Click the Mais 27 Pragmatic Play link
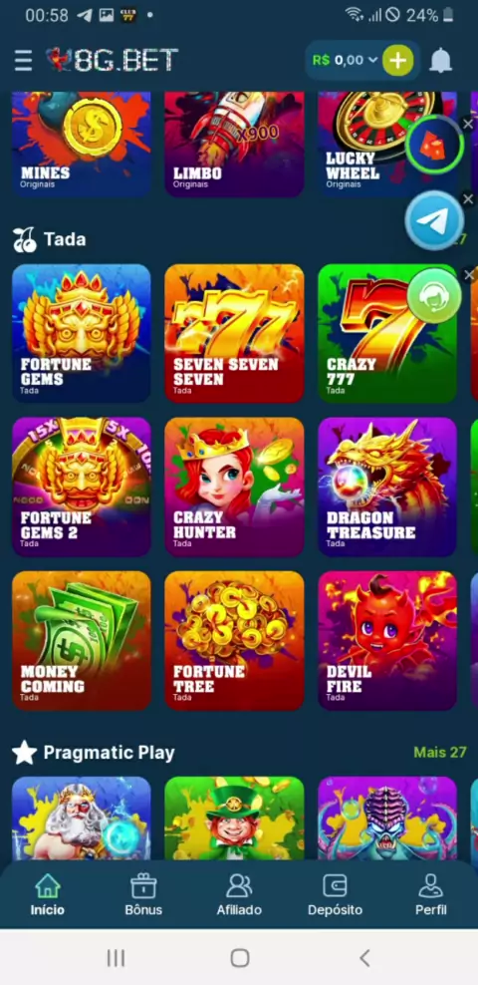 440,752
